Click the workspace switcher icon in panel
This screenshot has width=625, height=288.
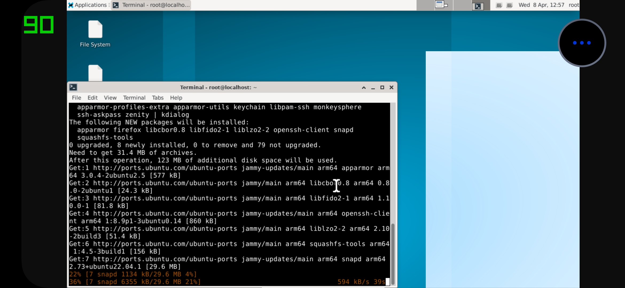[x=441, y=5]
